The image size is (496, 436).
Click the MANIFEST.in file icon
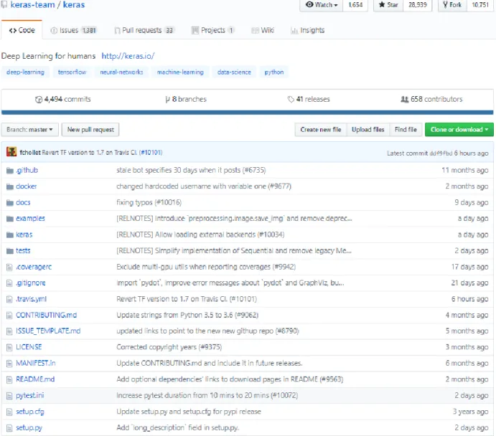[9, 364]
